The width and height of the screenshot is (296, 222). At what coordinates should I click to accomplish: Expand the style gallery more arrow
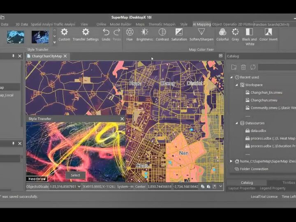pyautogui.click(x=54, y=42)
